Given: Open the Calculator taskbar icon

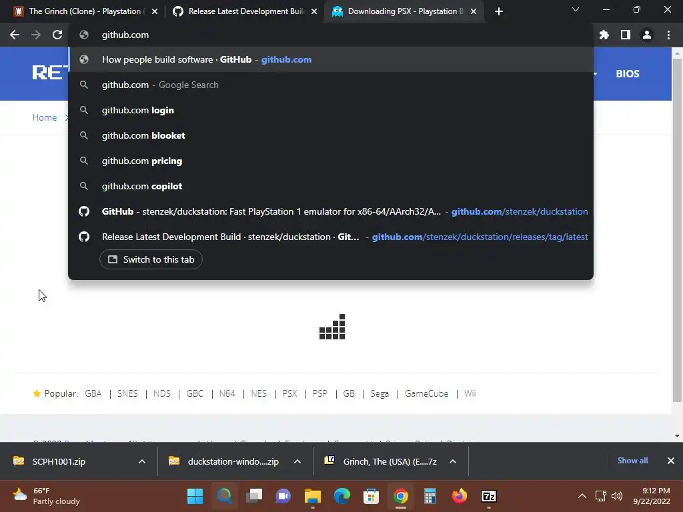Looking at the screenshot, I should 430,496.
